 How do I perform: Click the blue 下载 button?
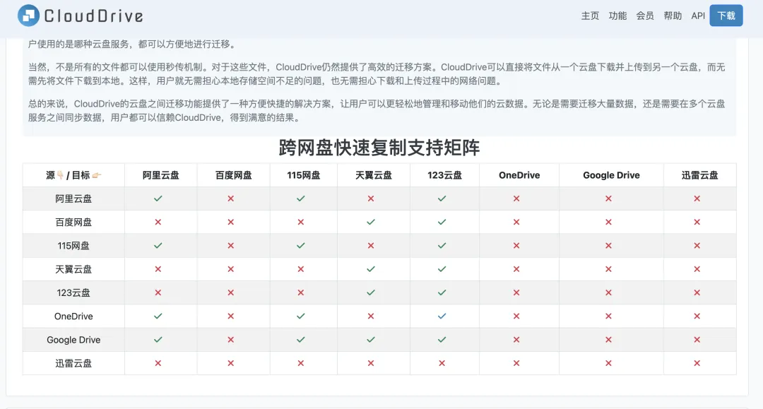click(x=726, y=16)
